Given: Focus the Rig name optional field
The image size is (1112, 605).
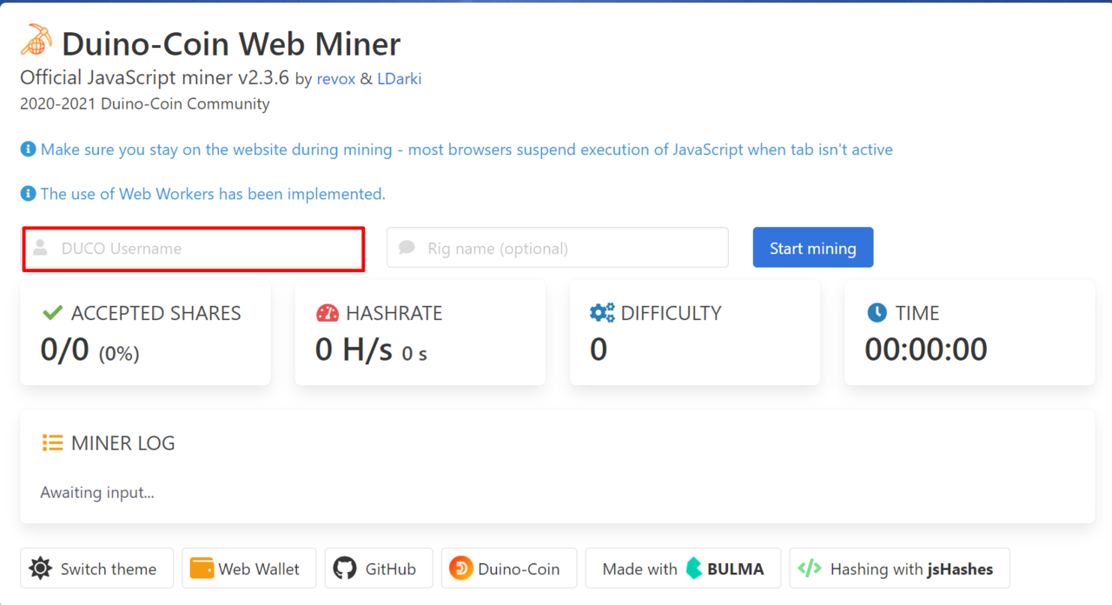Looking at the screenshot, I should (x=558, y=248).
